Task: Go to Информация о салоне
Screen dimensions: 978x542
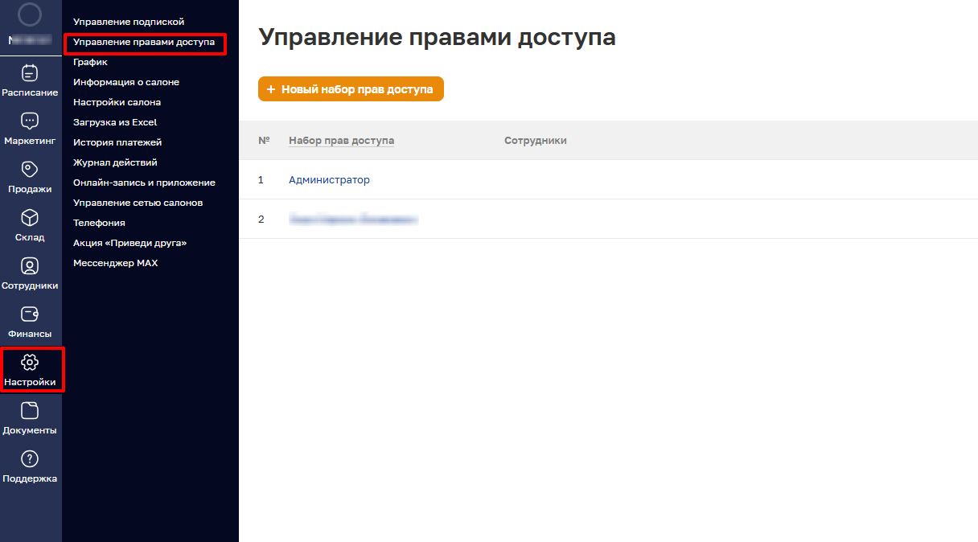Action: tap(126, 82)
